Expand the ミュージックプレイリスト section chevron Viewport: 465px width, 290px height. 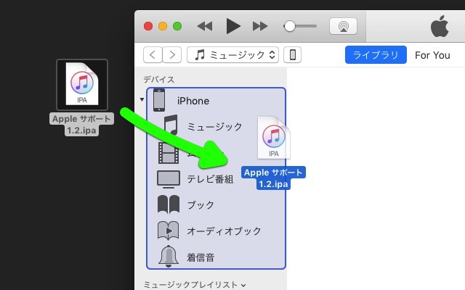point(243,285)
